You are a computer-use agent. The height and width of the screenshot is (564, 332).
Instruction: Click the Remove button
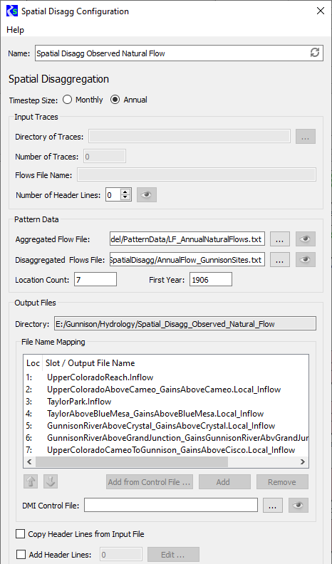(282, 482)
